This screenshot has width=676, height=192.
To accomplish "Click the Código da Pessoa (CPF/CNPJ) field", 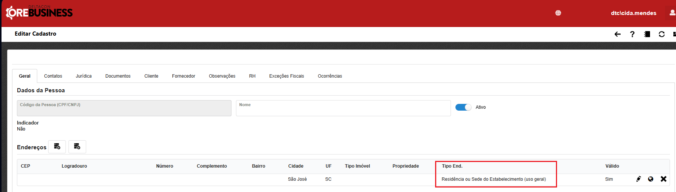I will (124, 109).
